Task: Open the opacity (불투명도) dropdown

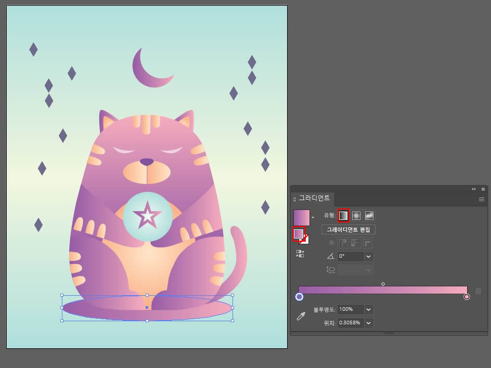Action: (369, 309)
